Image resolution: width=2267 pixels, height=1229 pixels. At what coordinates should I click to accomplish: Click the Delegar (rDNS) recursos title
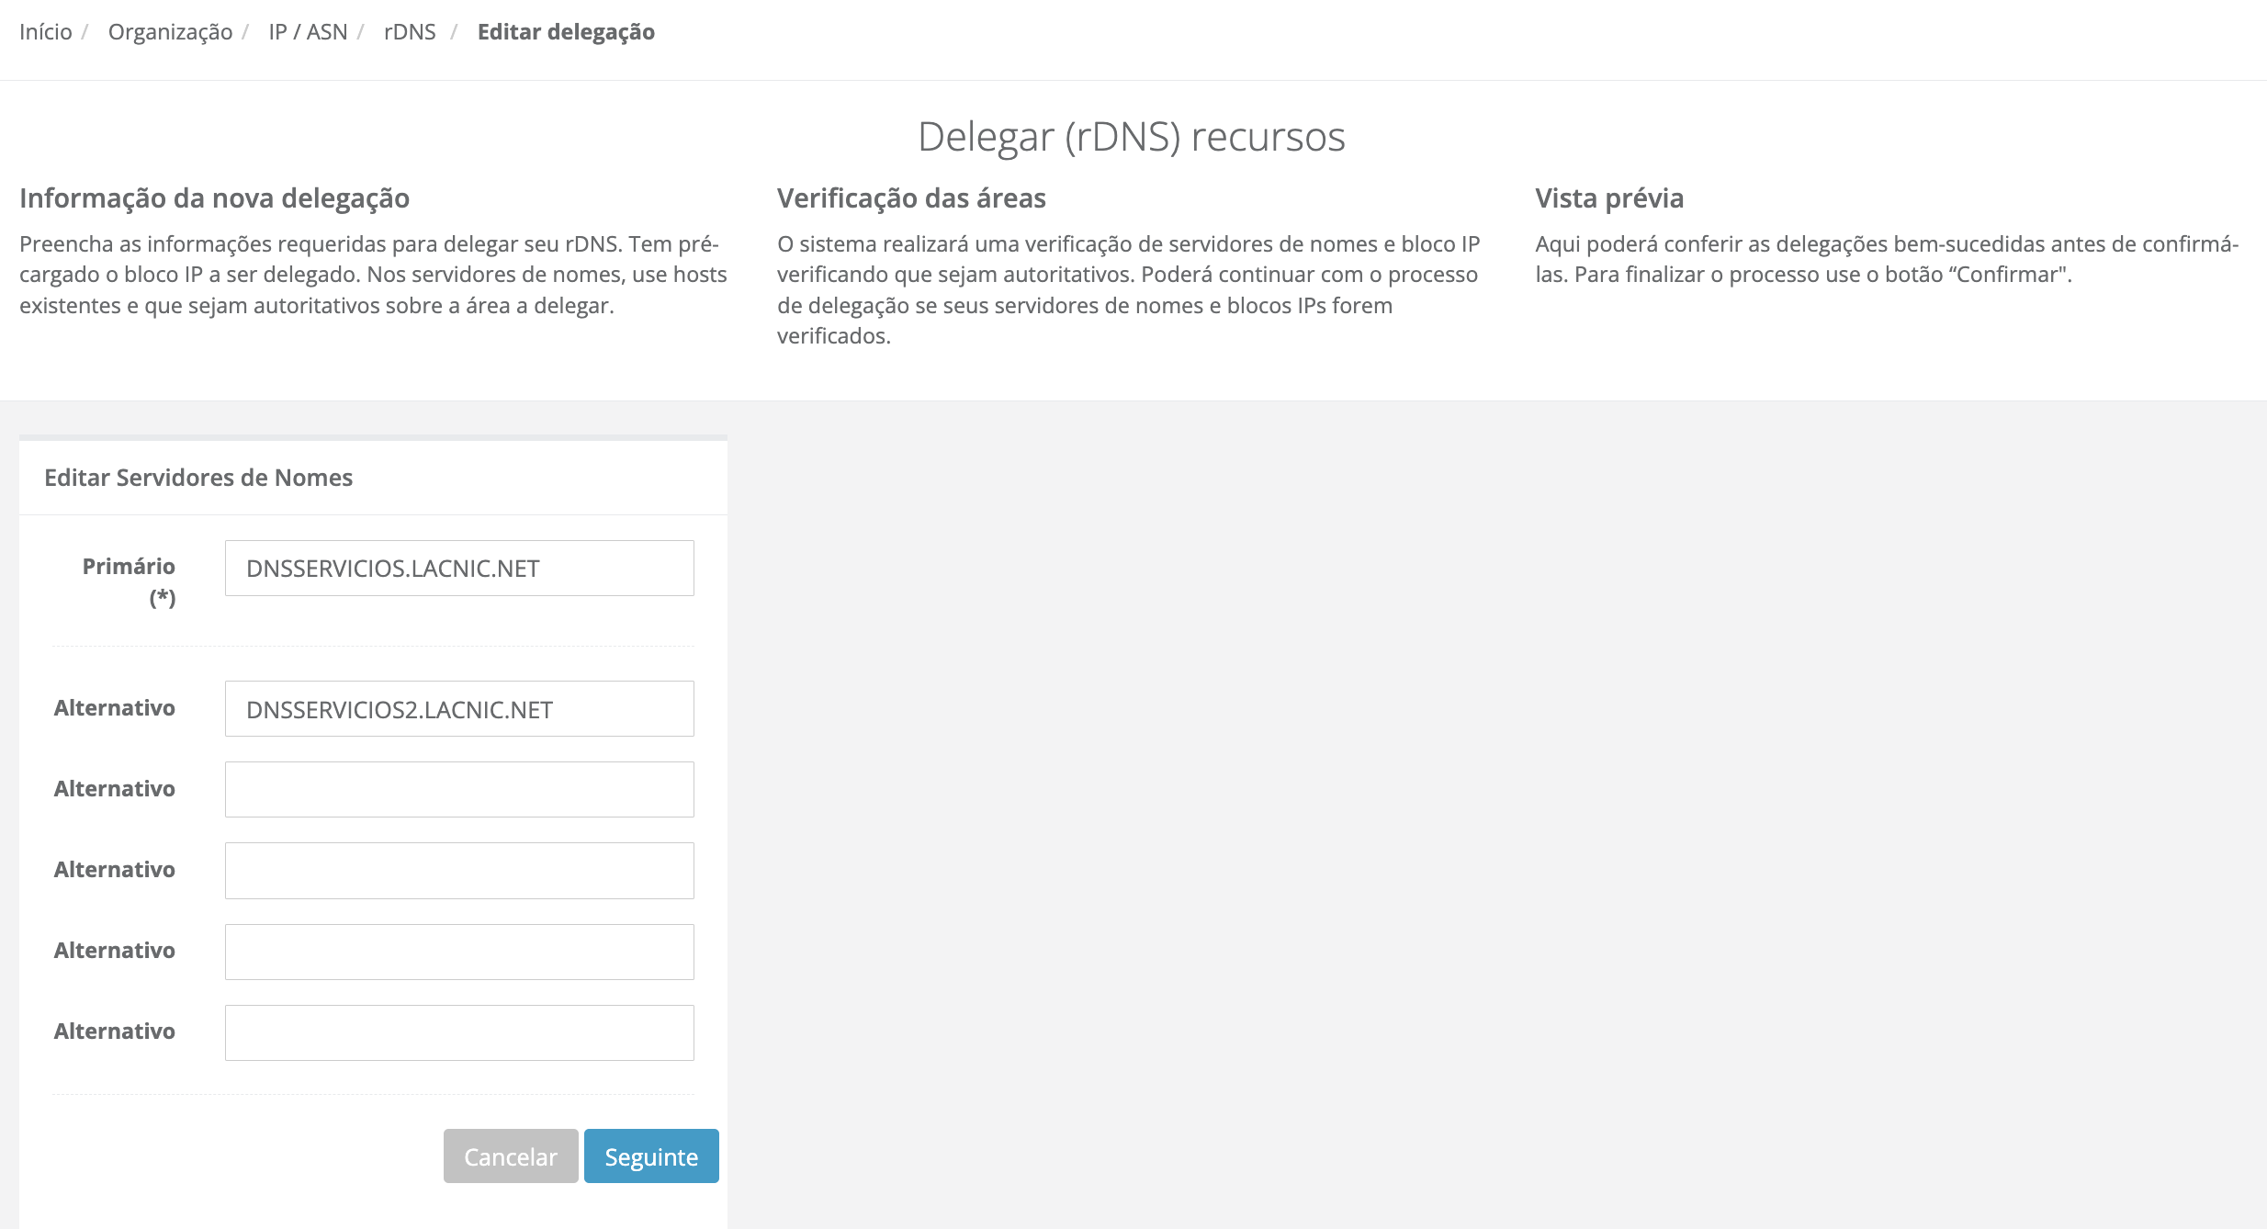1131,137
